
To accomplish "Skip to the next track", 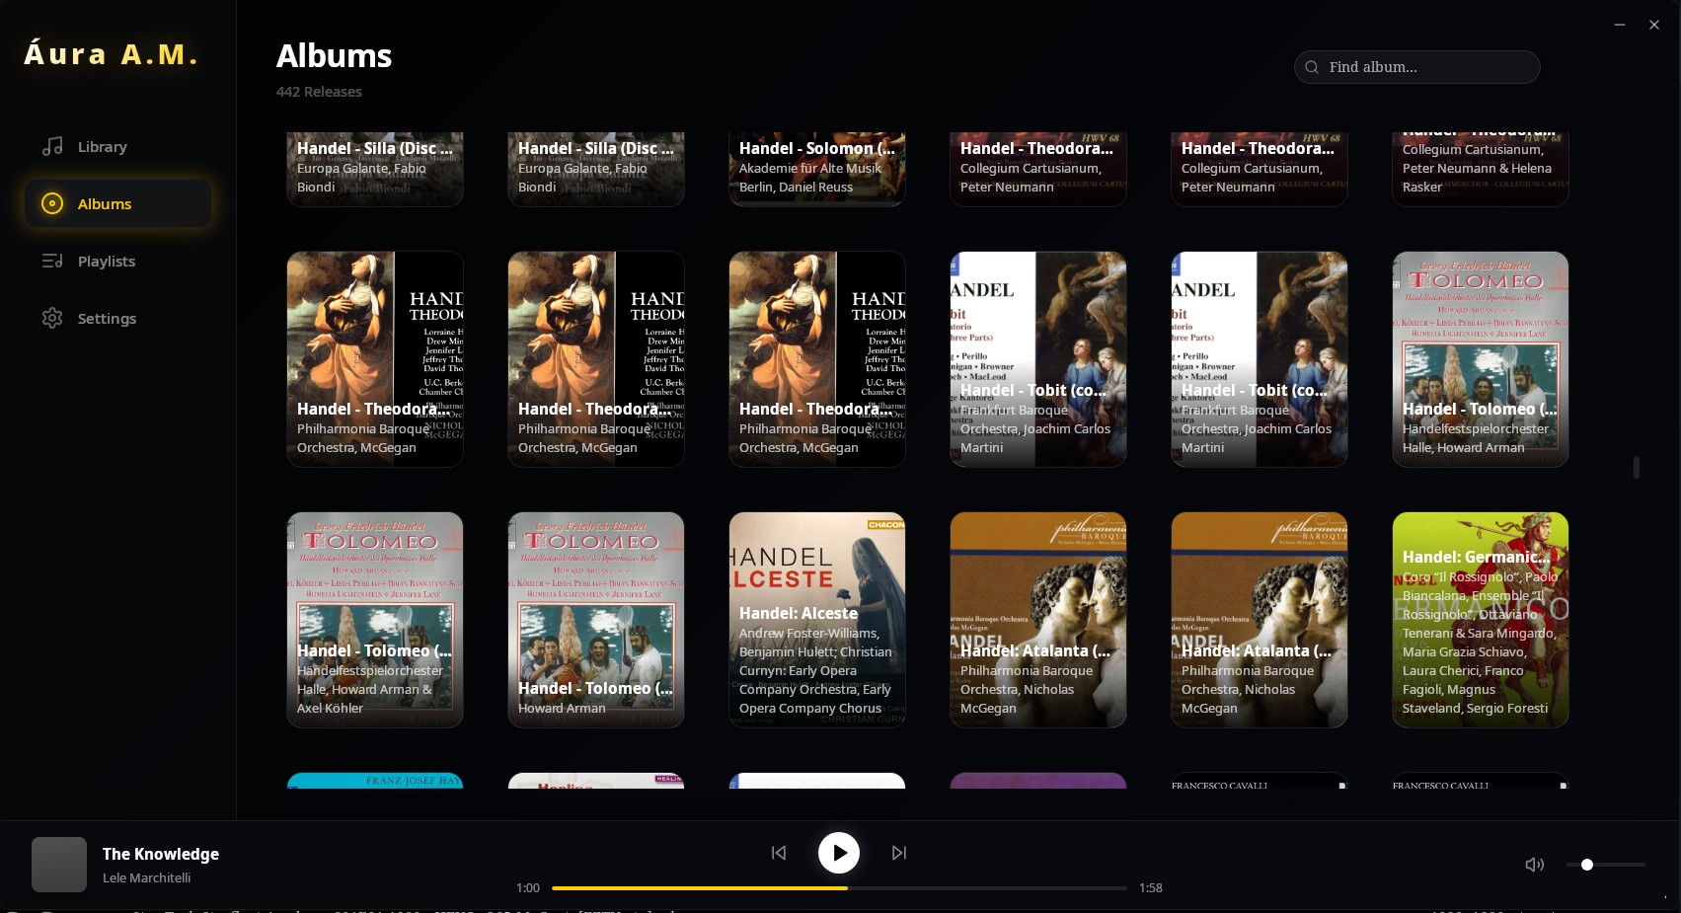I will point(899,853).
